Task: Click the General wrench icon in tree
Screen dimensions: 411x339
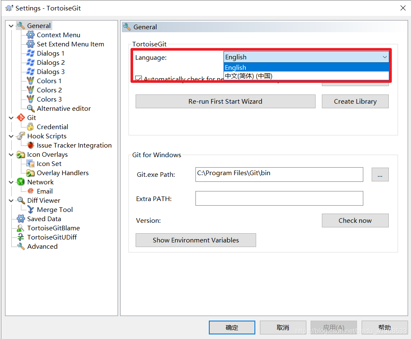Action: pos(21,25)
